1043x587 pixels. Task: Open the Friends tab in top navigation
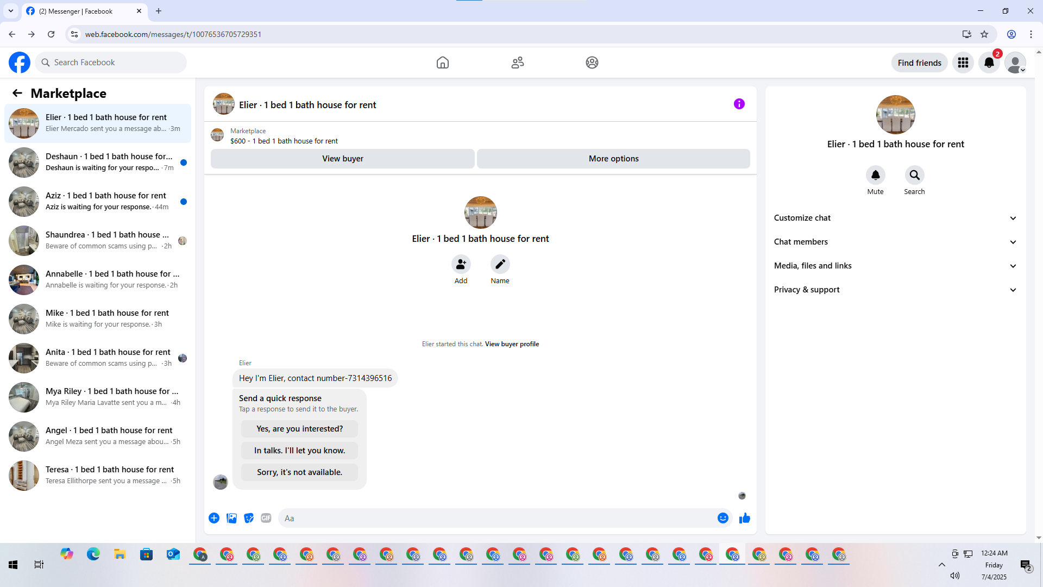pos(517,63)
